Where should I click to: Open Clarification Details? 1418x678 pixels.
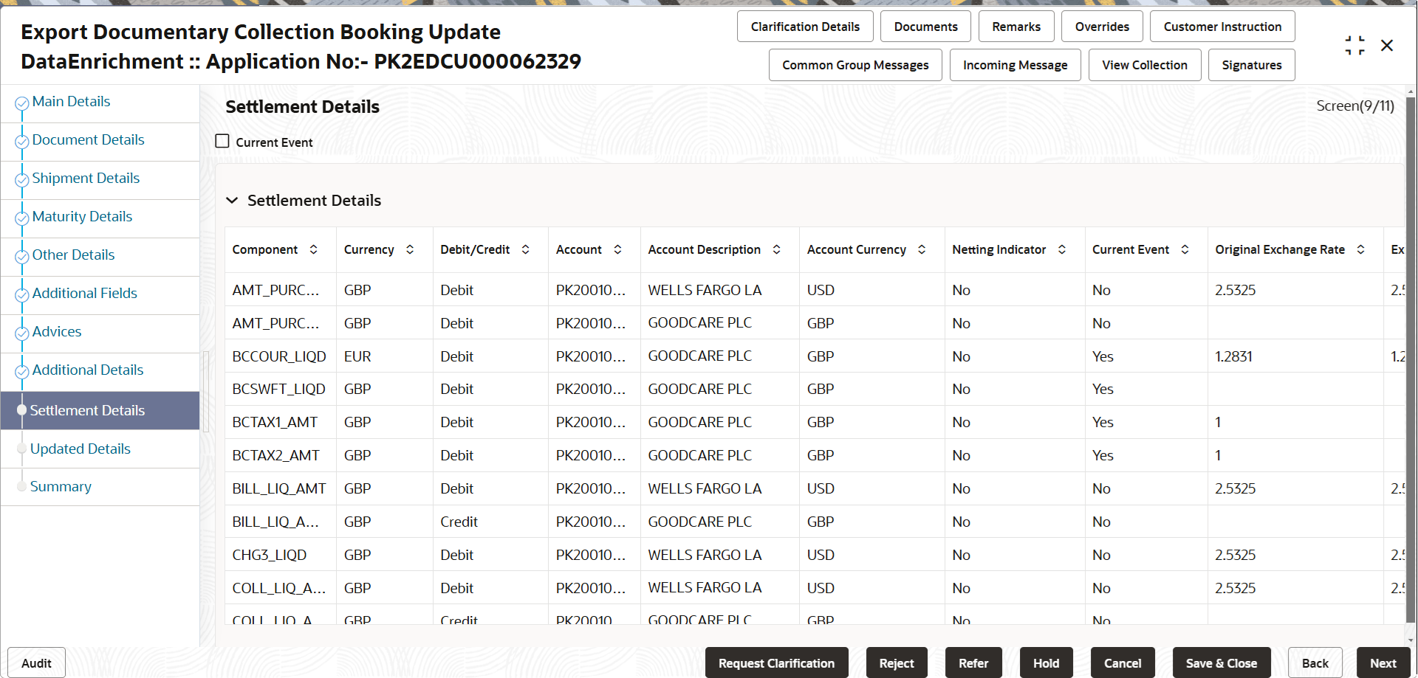click(x=805, y=27)
